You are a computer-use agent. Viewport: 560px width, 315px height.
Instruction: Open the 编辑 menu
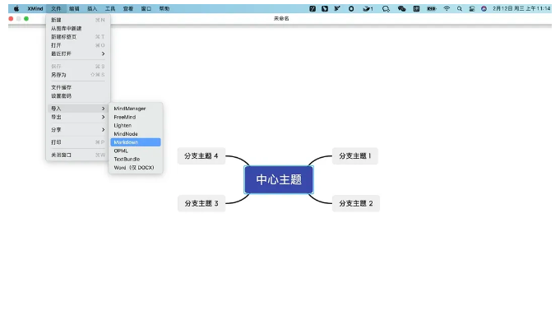(74, 8)
